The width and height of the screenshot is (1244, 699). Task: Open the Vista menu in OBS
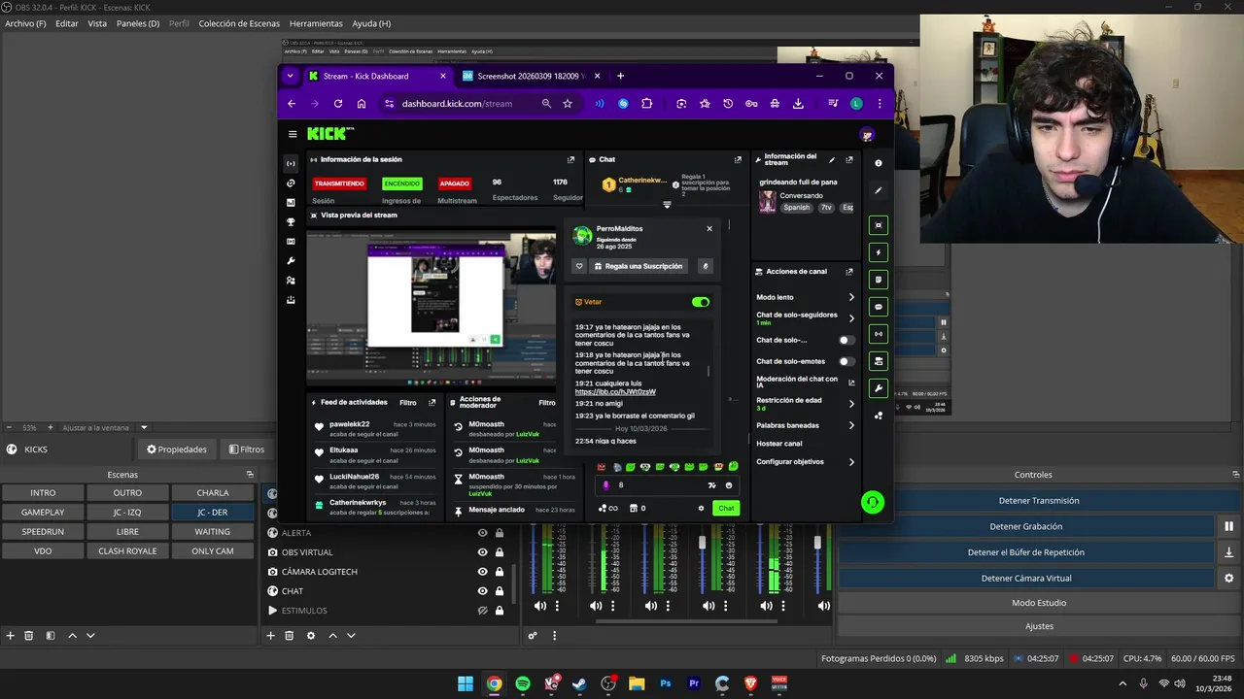97,23
